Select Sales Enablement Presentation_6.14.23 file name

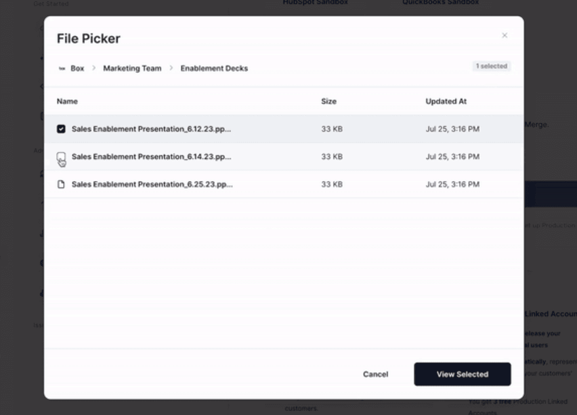pos(151,157)
